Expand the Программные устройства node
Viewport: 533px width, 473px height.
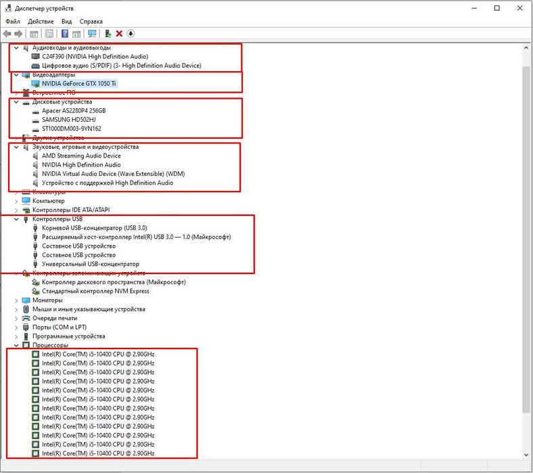[x=16, y=336]
